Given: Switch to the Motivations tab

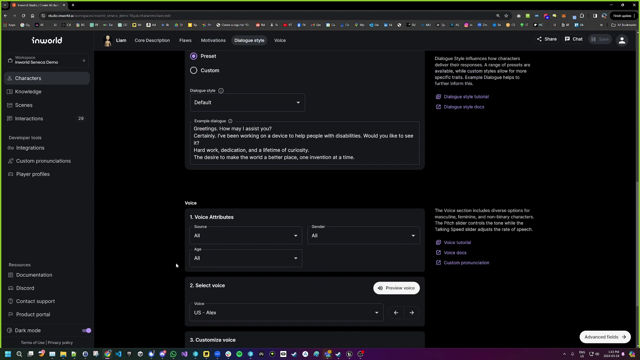Looking at the screenshot, I should tap(213, 40).
